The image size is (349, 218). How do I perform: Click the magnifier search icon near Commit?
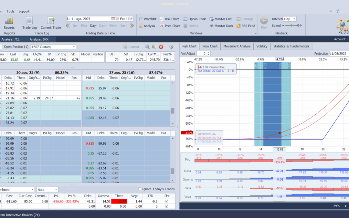pyautogui.click(x=147, y=47)
